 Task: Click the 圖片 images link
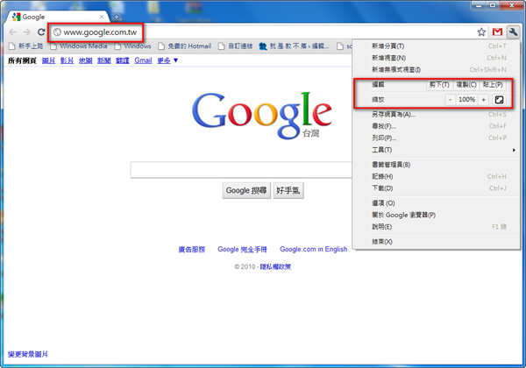point(48,60)
